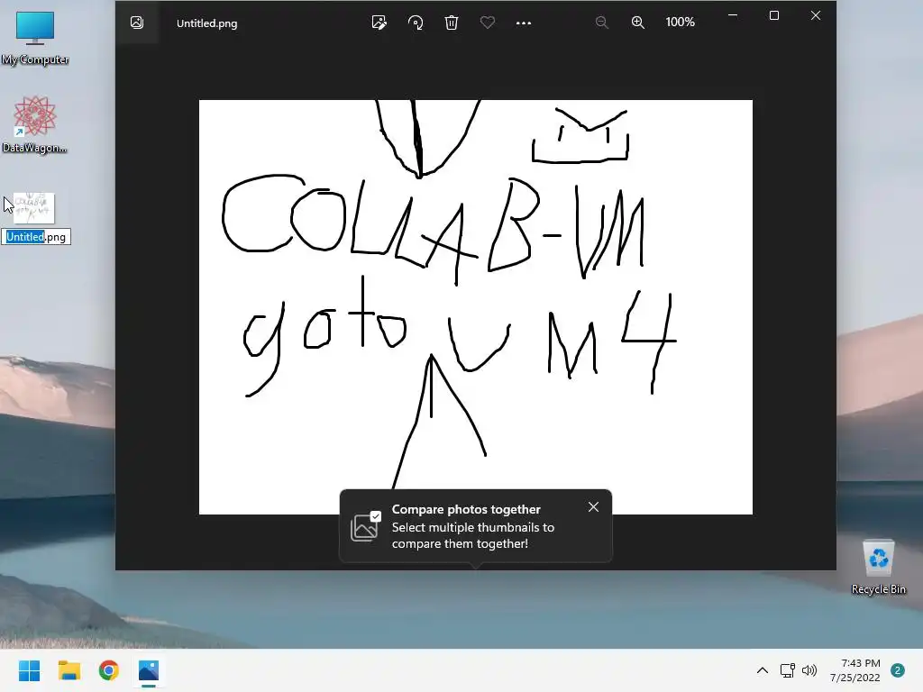Minimize the Photos window
The width and height of the screenshot is (923, 692).
pyautogui.click(x=733, y=15)
